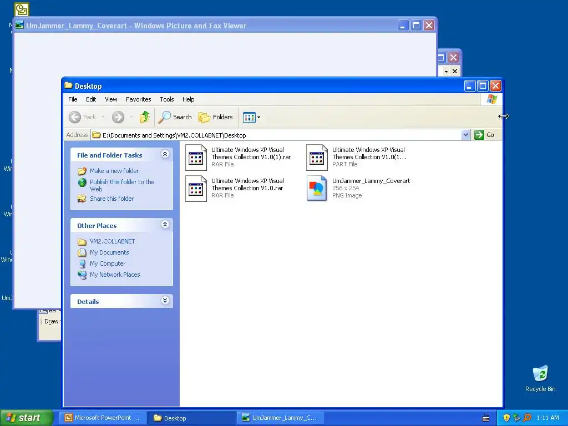Click the UmJammer_Lammy_Coverart file name

(371, 181)
